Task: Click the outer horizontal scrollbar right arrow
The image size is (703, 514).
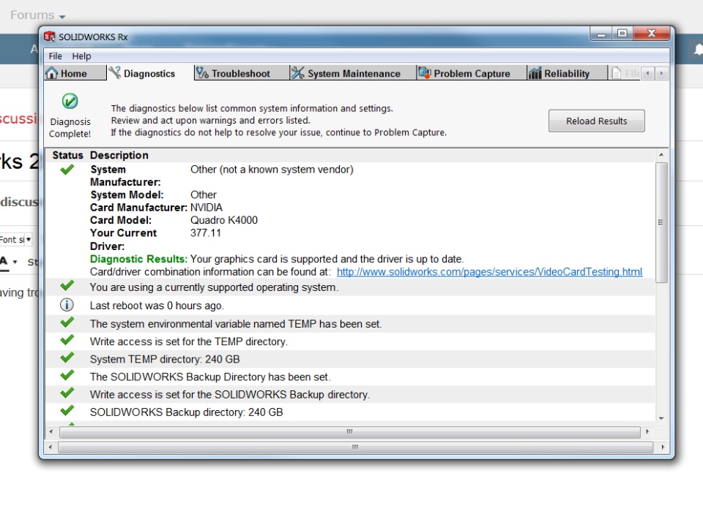Action: tap(663, 447)
